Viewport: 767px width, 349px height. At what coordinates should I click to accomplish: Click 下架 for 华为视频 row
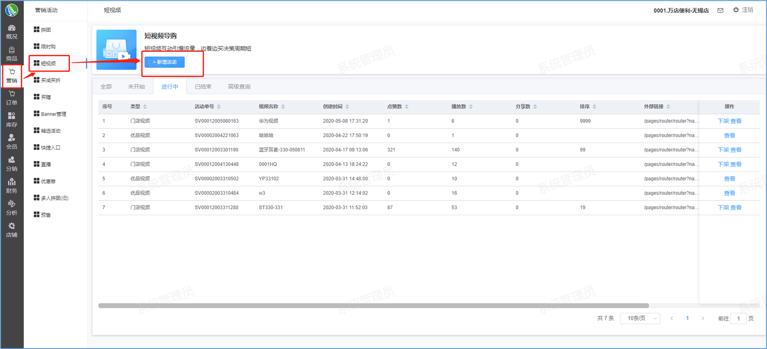pyautogui.click(x=723, y=121)
